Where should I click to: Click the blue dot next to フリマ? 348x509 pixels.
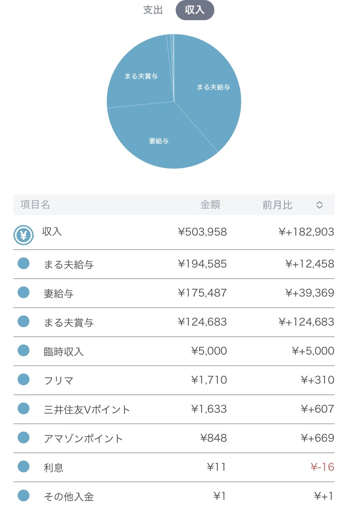24,380
